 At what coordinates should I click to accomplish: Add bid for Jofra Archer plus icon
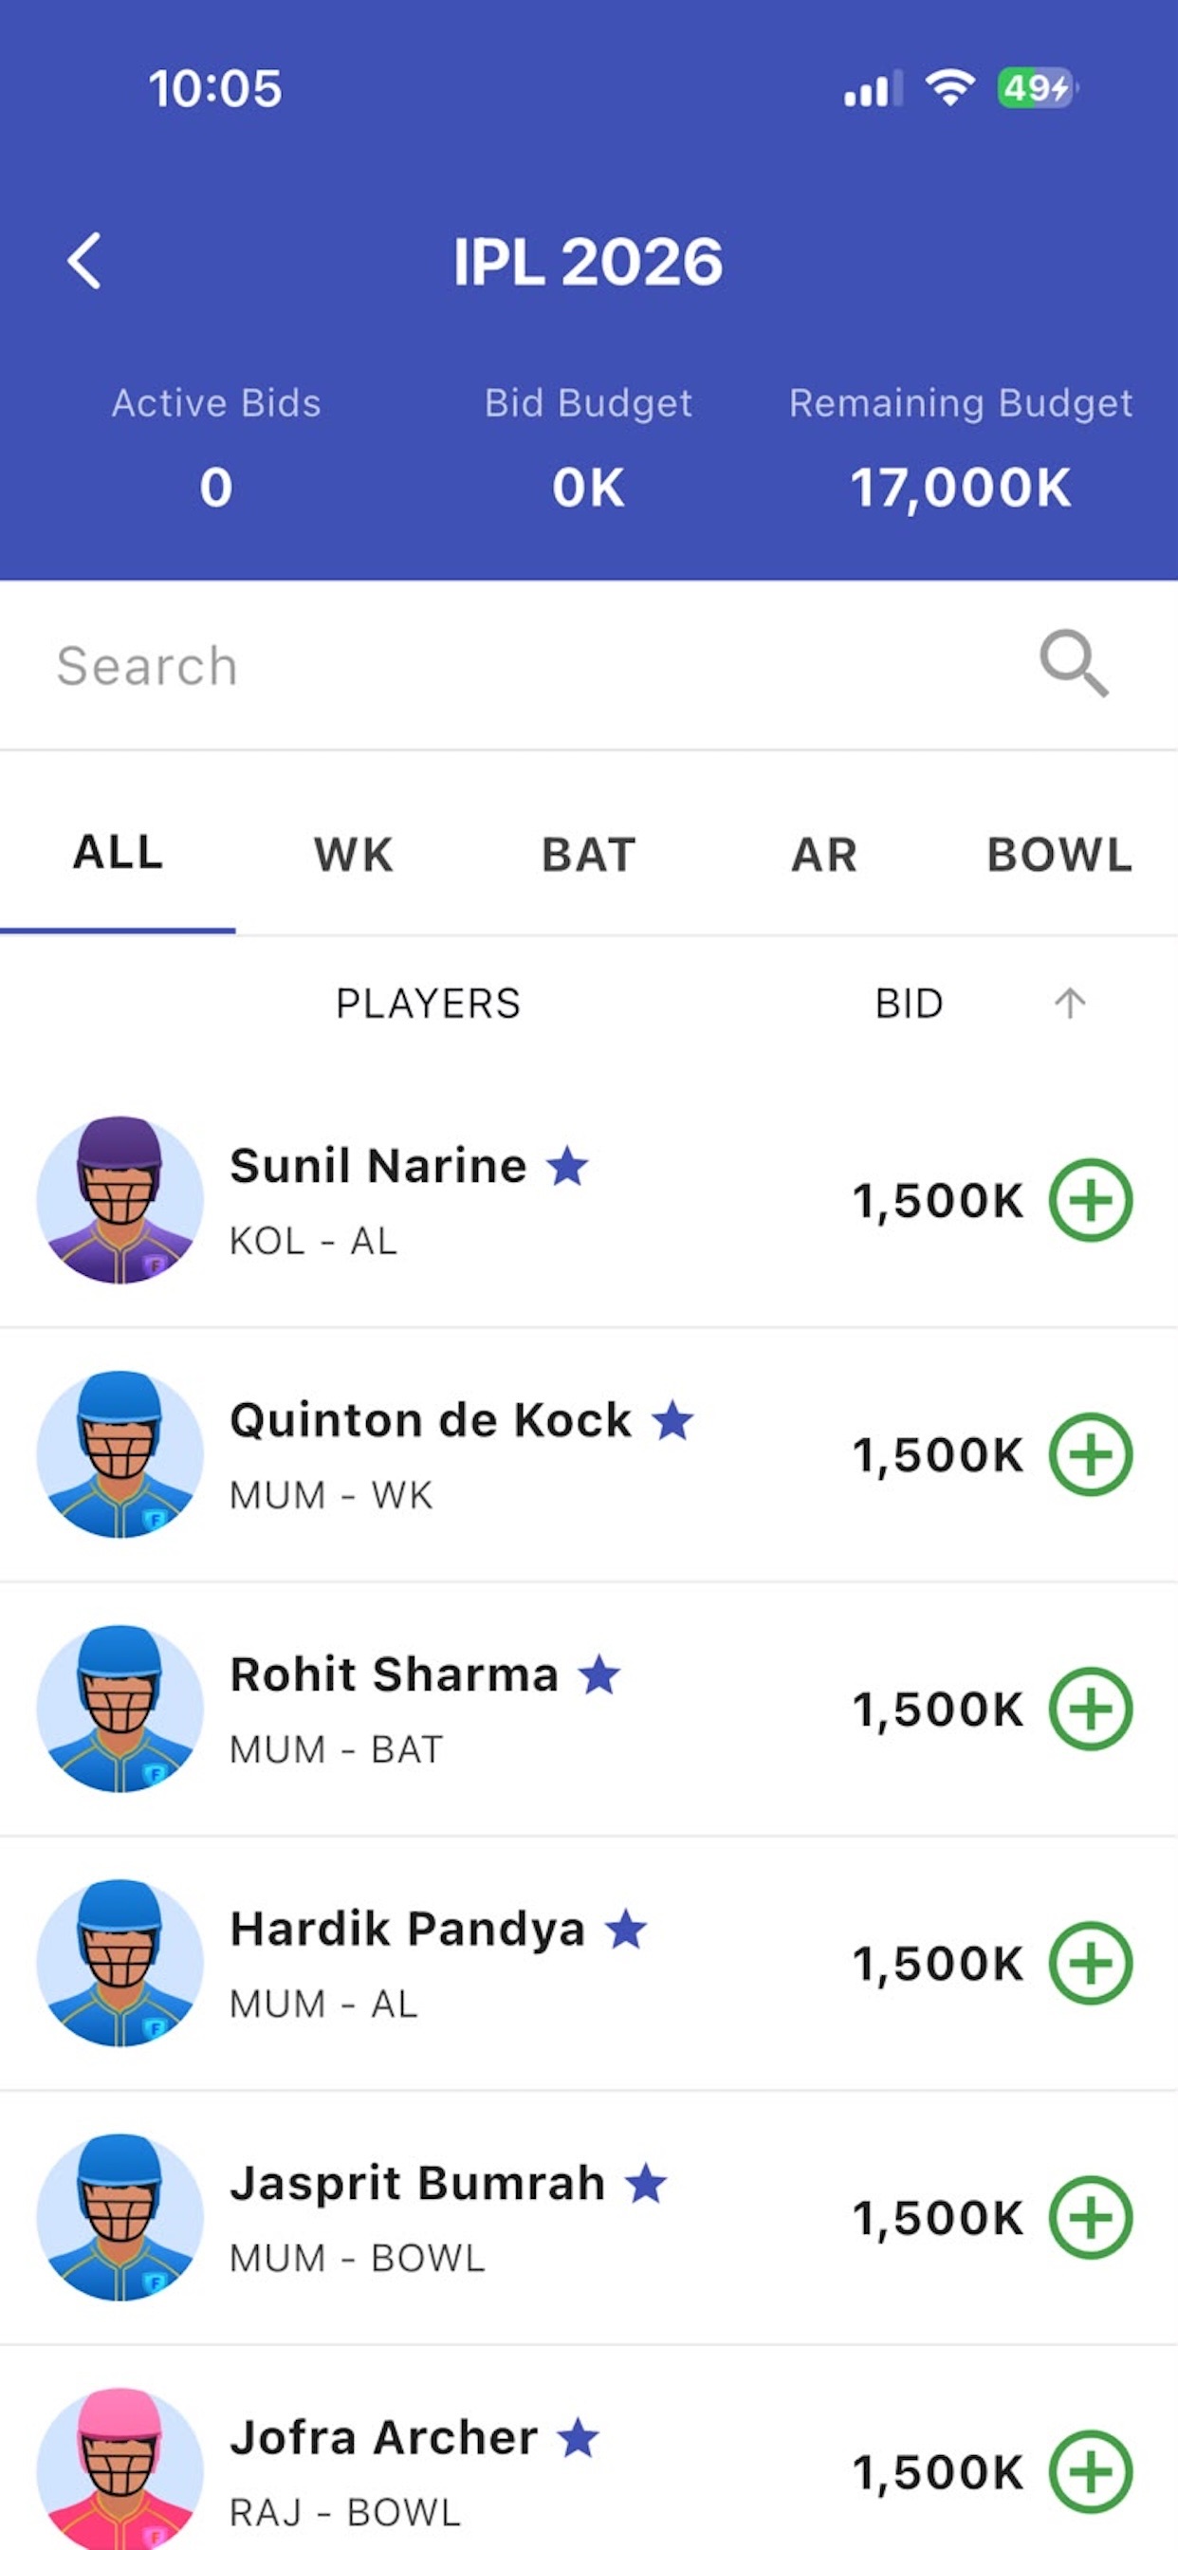(1091, 2472)
